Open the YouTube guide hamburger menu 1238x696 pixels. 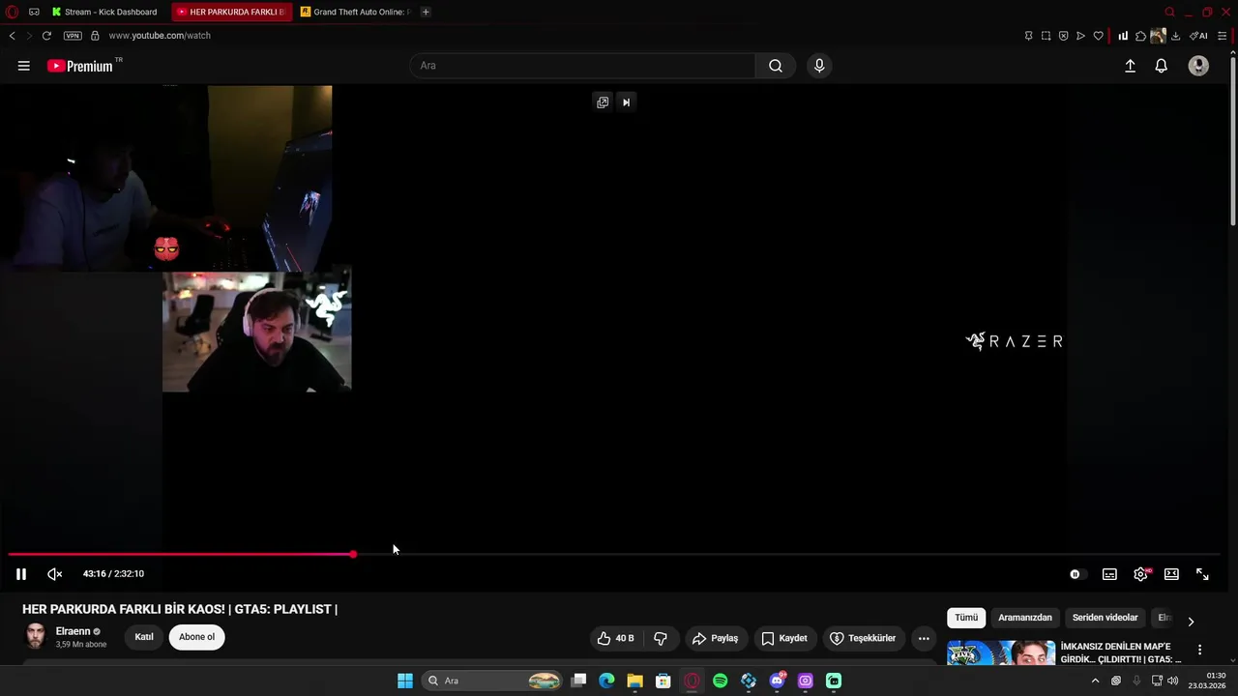(x=24, y=66)
